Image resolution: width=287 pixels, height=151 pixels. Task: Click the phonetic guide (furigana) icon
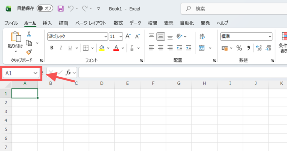click(132, 48)
